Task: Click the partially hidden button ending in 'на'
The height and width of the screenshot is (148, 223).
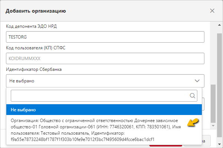Action: (206, 141)
